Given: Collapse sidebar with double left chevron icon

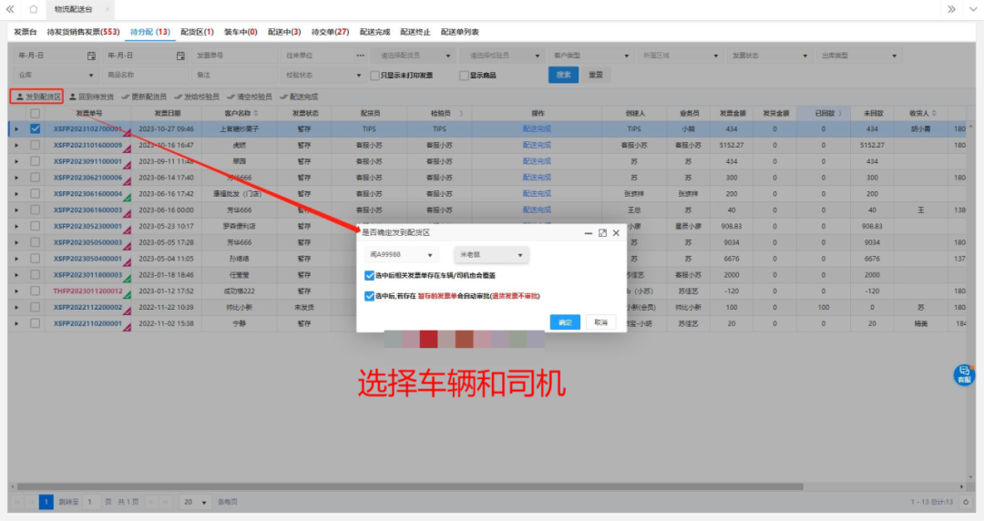Looking at the screenshot, I should pos(11,9).
